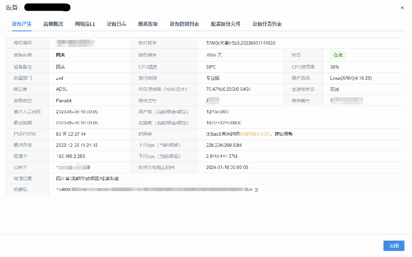The image size is (412, 257).
Task: Close the device dialog with the X
Action: 402,7
